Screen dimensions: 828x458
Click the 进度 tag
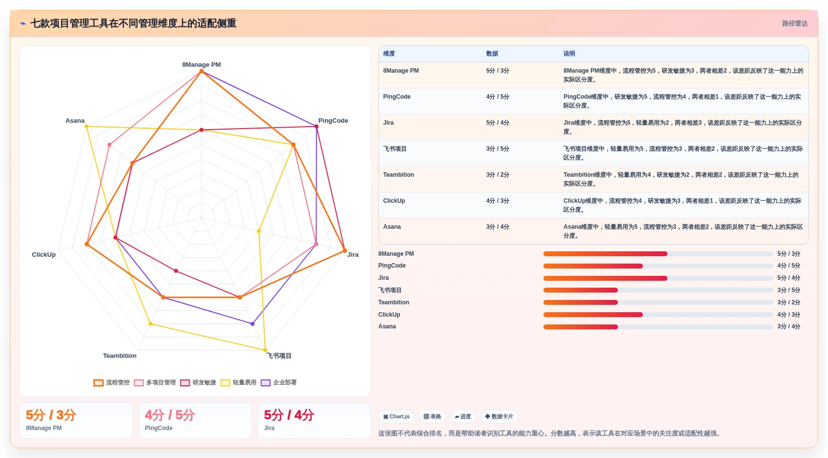[463, 416]
